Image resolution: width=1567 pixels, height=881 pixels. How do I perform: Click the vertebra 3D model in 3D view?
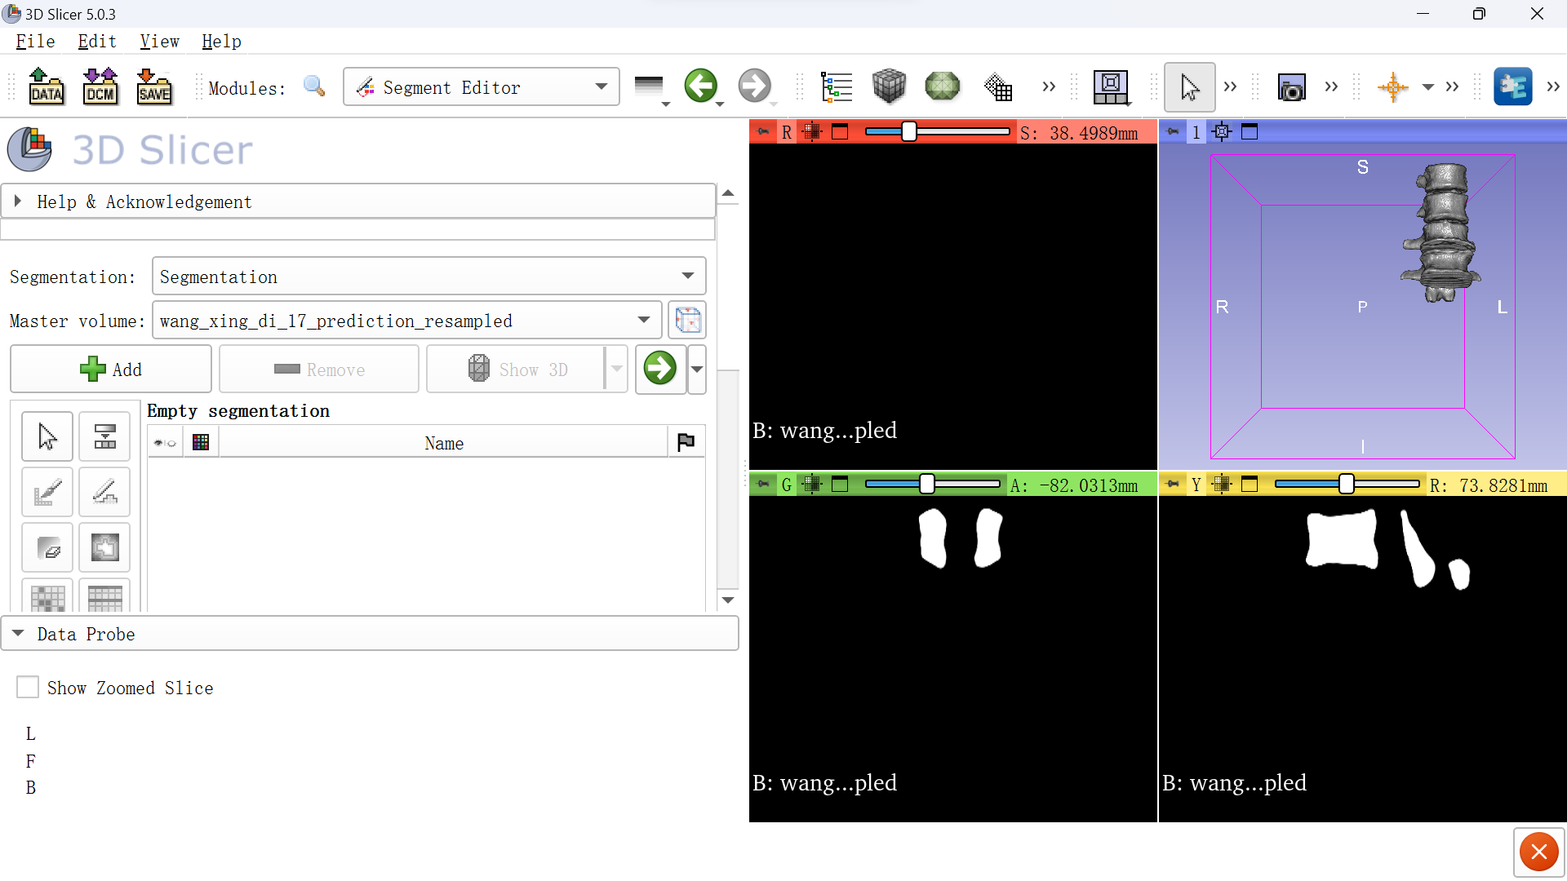click(x=1443, y=232)
